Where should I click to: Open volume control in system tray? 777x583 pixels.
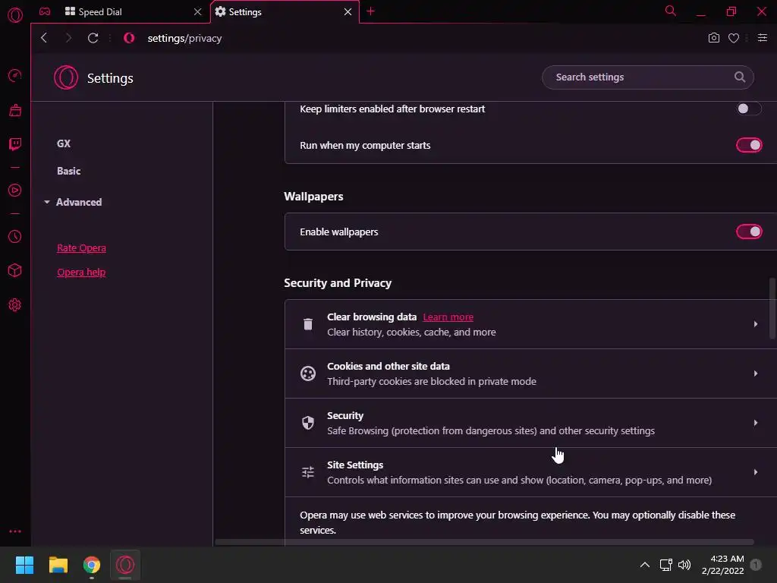tap(684, 565)
